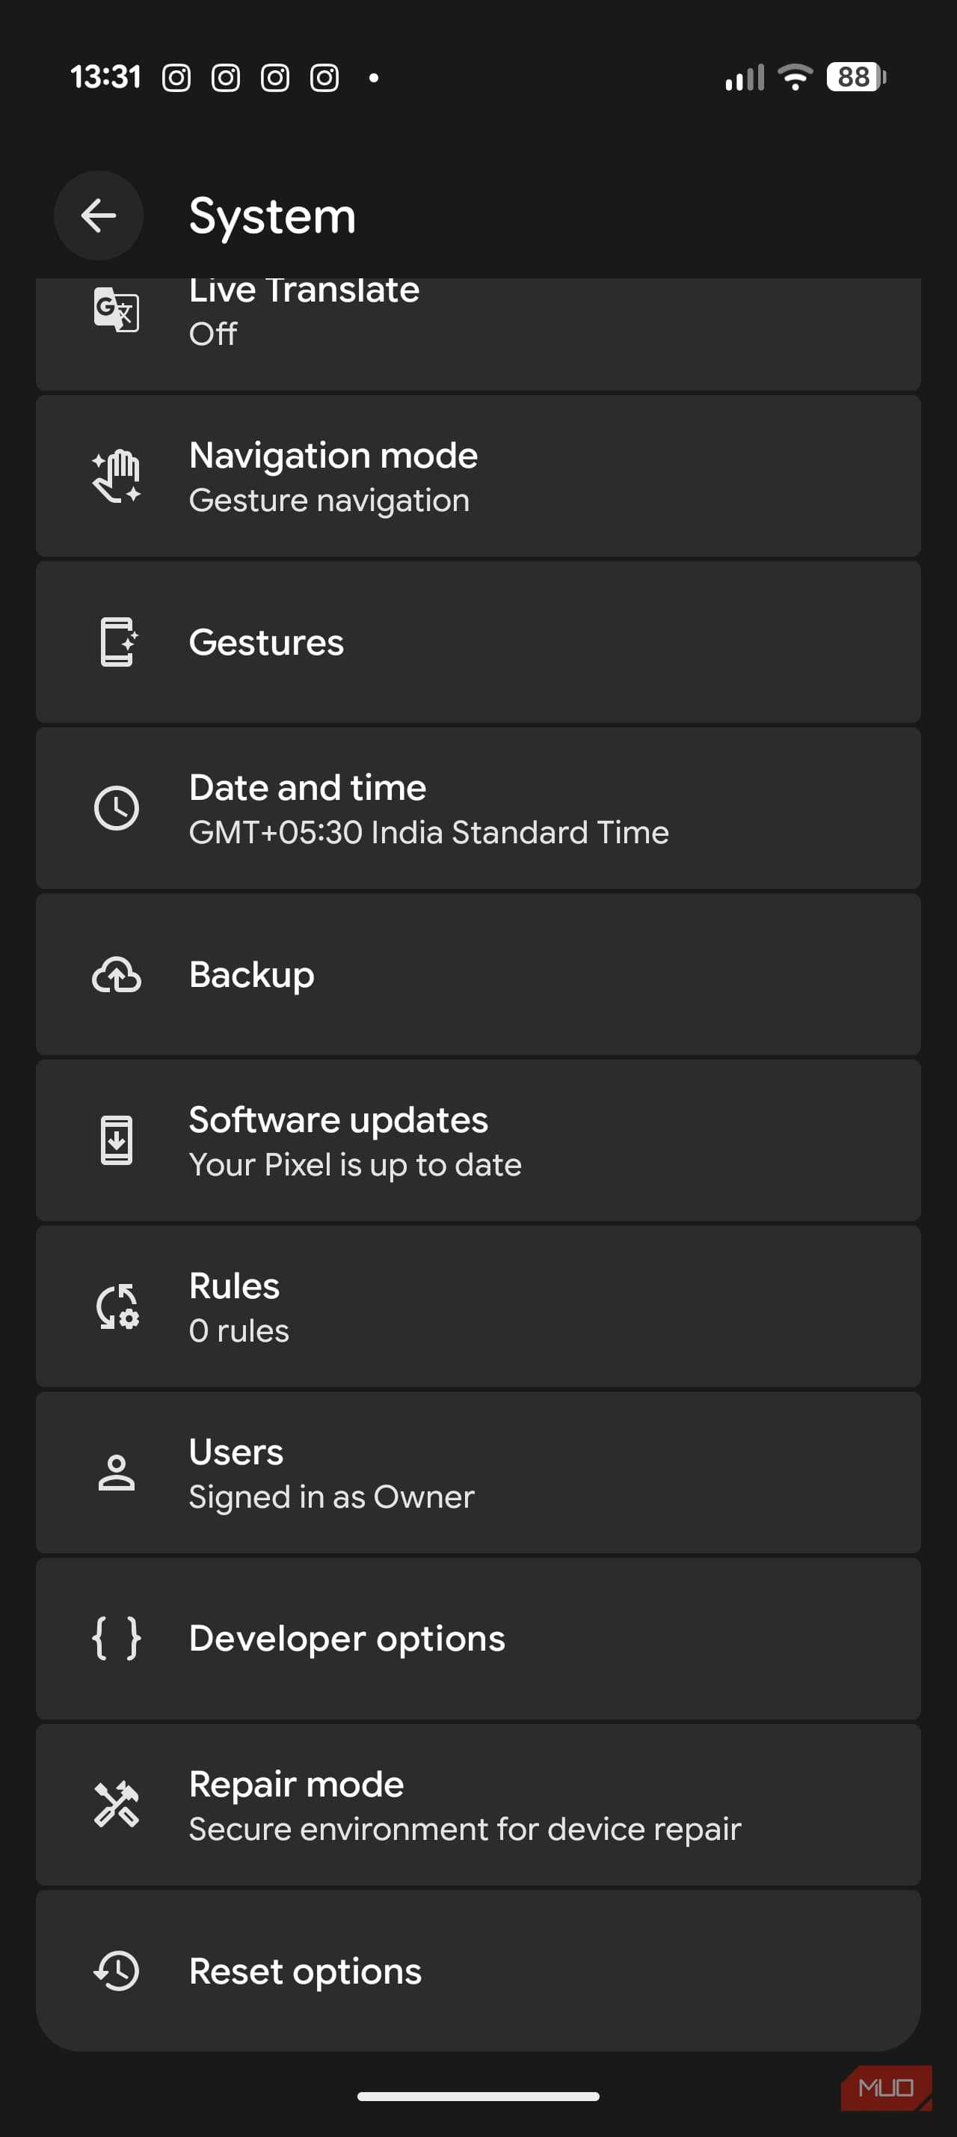Tap the back arrow button
957x2137 pixels.
tap(99, 215)
